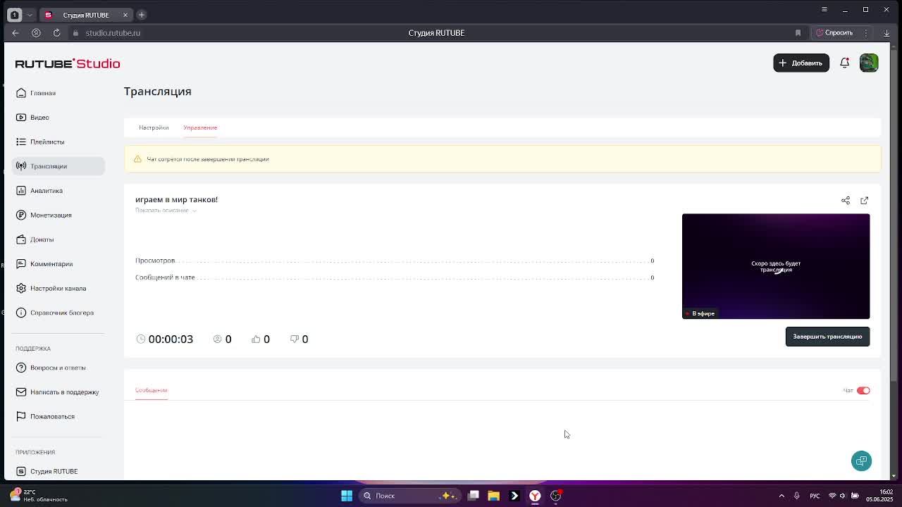This screenshot has height=507, width=902.
Task: Open File Explorer from the taskbar
Action: [x=493, y=496]
